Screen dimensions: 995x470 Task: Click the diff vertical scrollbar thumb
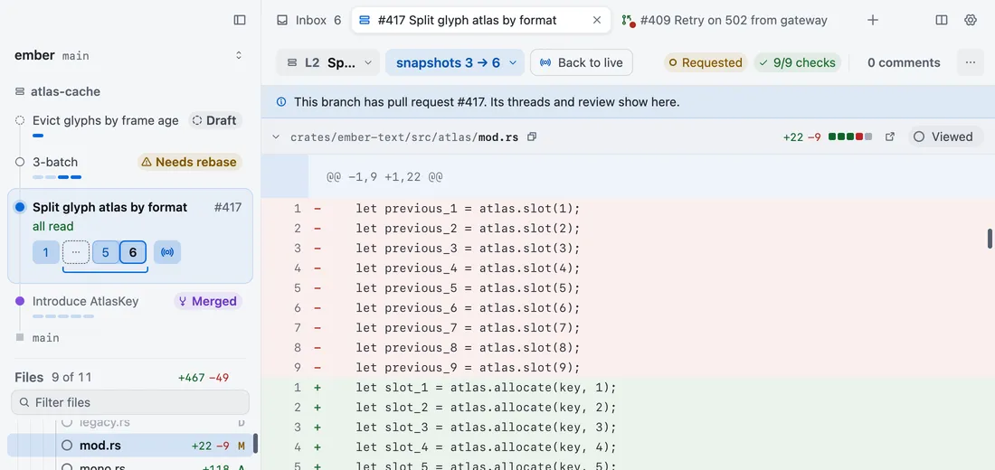pos(990,239)
